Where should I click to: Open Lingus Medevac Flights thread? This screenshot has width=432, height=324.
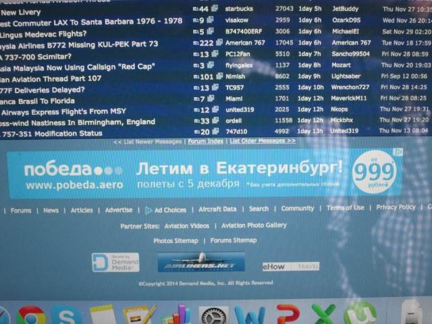(43, 34)
